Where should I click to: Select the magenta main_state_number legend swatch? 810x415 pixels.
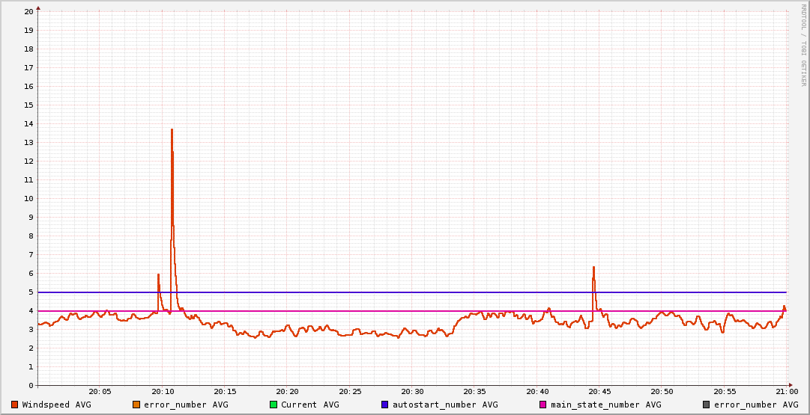543,405
